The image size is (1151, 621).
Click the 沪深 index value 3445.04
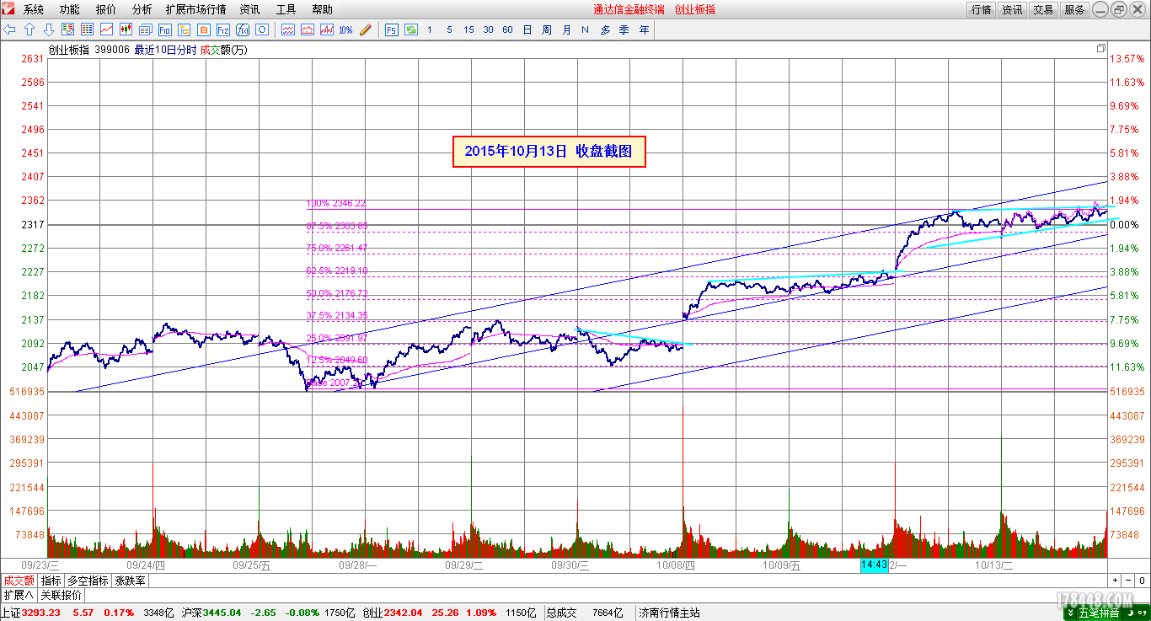coord(222,613)
